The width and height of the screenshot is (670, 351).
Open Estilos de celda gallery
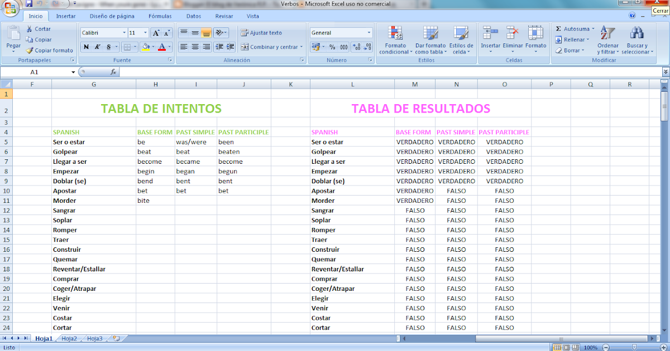pos(461,40)
